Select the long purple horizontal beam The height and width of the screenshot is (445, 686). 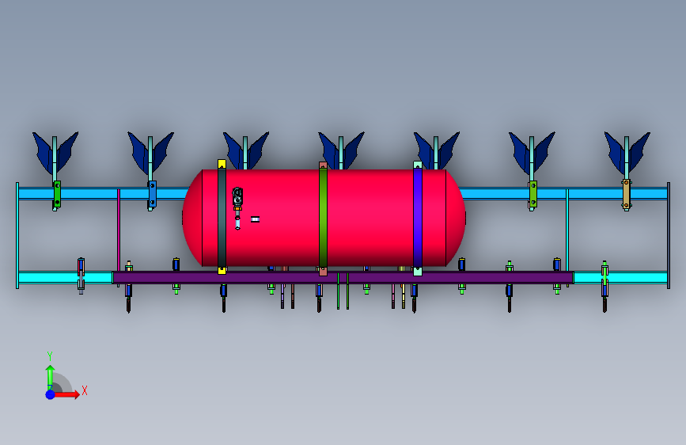(343, 277)
